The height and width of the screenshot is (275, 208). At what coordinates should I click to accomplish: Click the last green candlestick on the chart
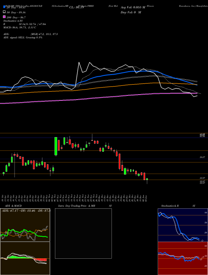pyautogui.click(x=147, y=179)
